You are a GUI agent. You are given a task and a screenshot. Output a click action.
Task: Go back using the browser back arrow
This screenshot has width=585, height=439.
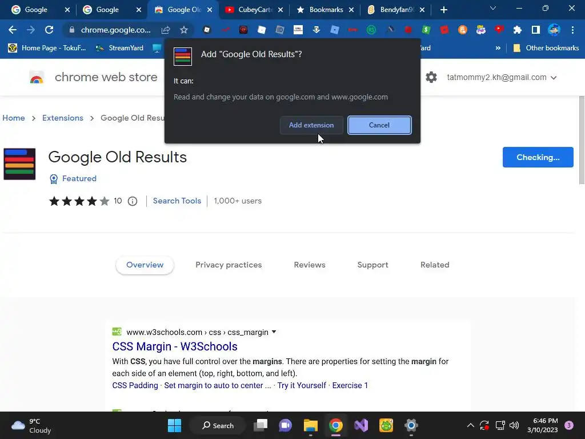tap(13, 30)
